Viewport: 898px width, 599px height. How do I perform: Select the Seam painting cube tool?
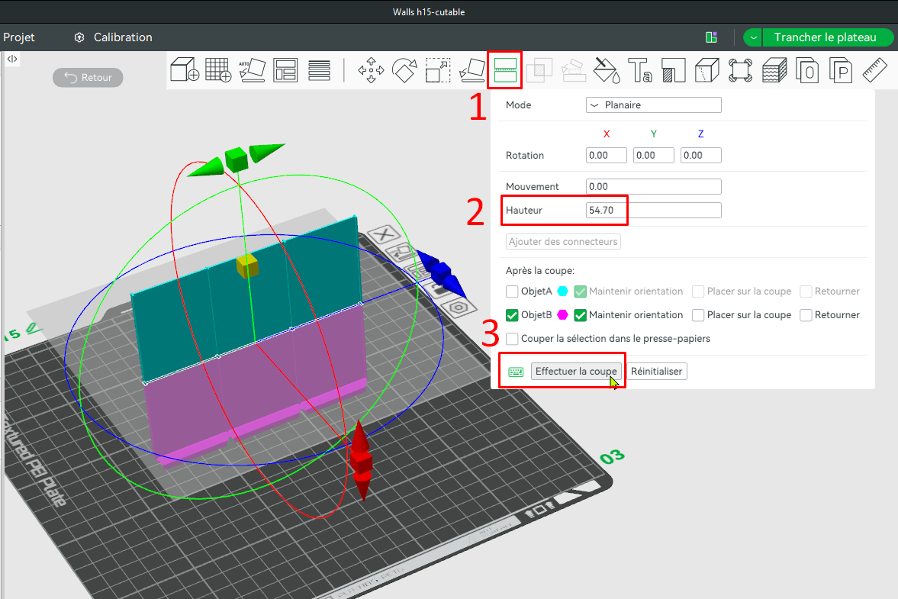tap(706, 70)
